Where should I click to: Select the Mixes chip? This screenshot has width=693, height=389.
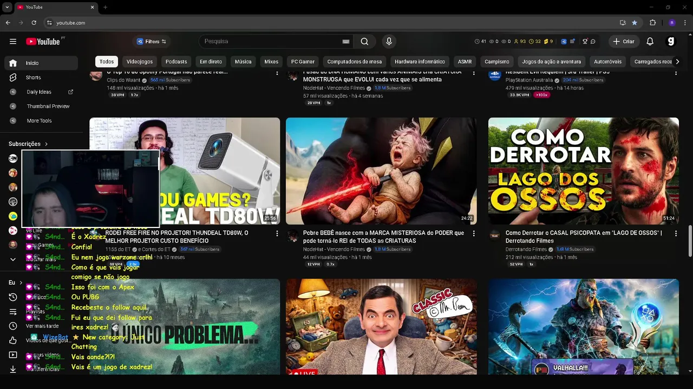[x=271, y=62]
